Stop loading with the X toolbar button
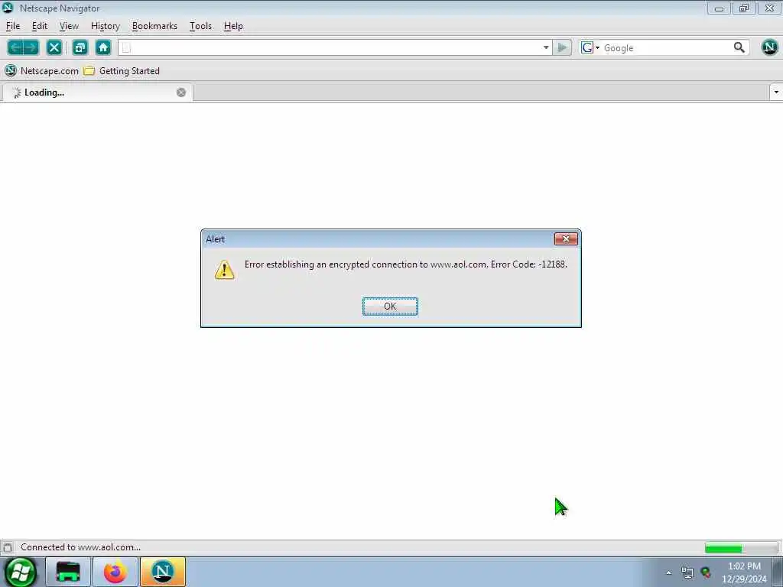The height and width of the screenshot is (587, 783). 54,47
